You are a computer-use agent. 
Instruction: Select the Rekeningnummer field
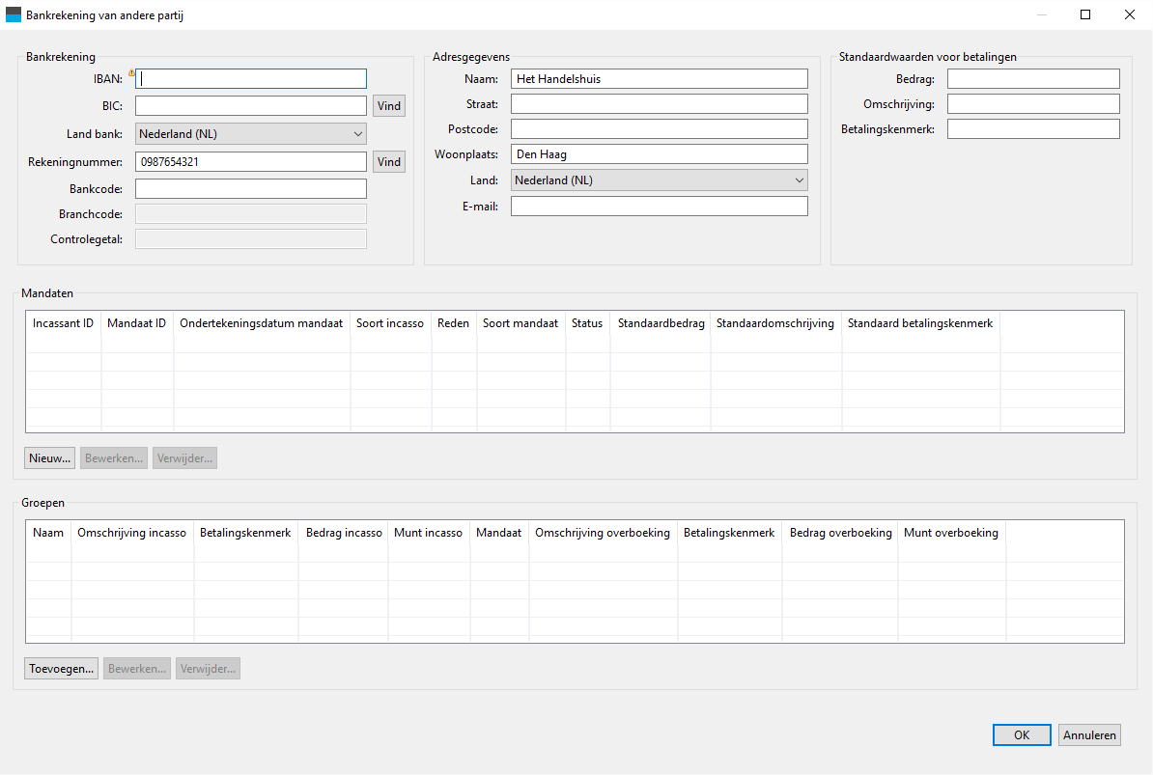coord(251,162)
